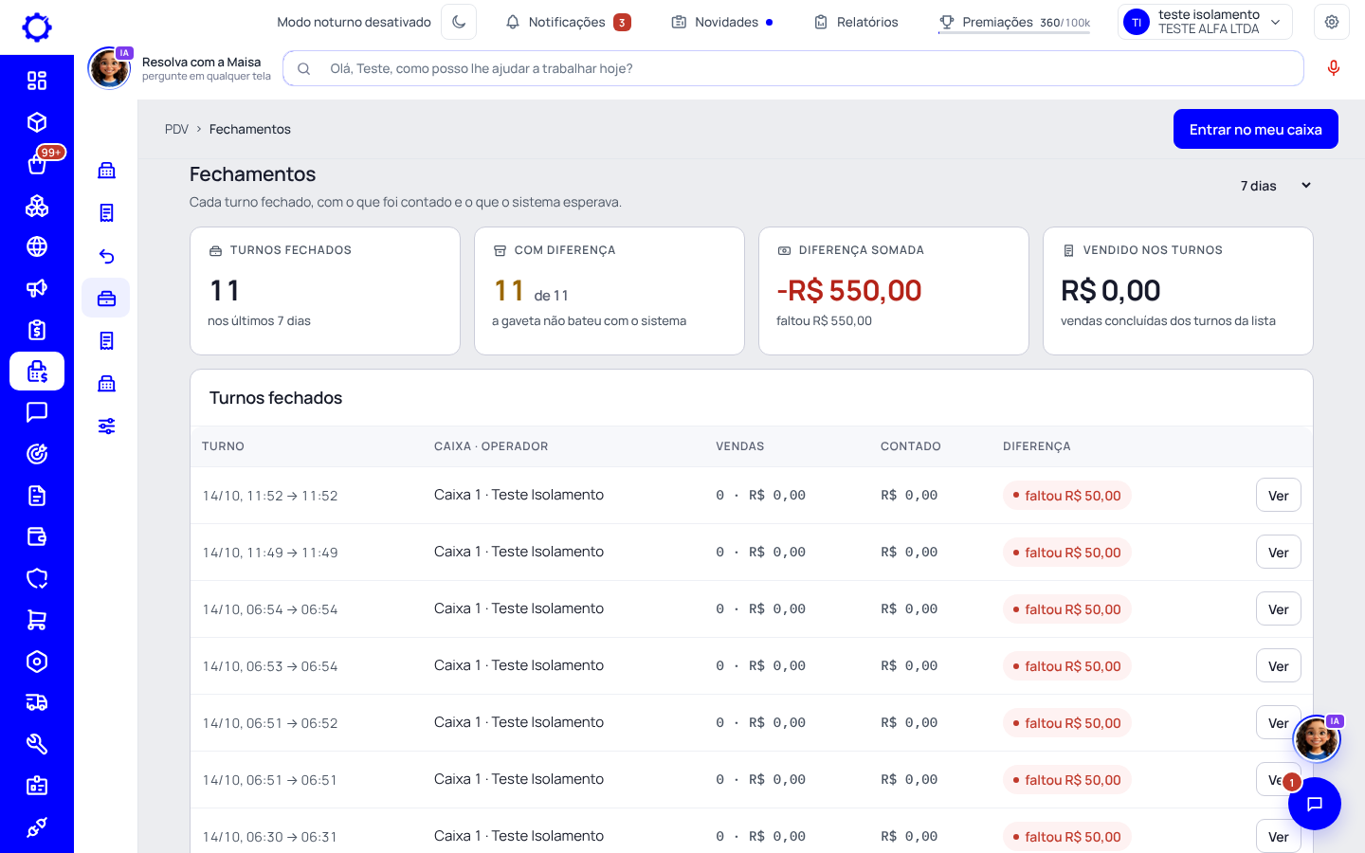Open the shopping cart icon in the sidebar
This screenshot has width=1365, height=853.
click(37, 620)
